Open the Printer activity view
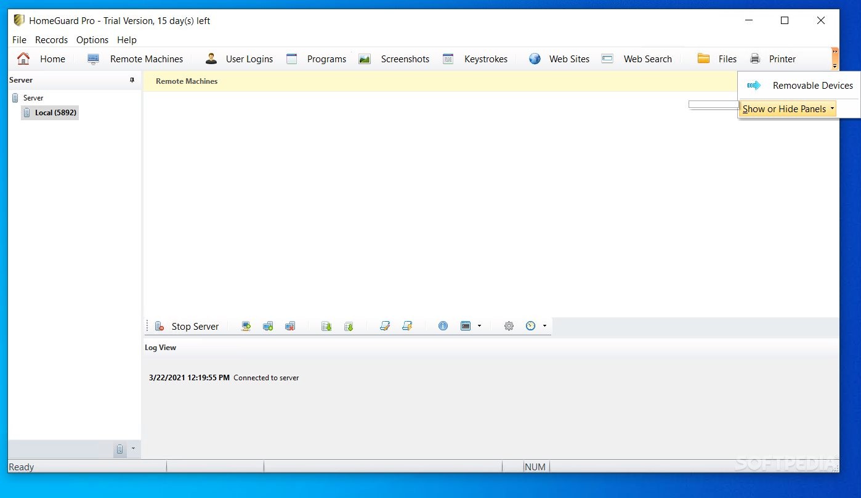Image resolution: width=861 pixels, height=498 pixels. click(772, 59)
